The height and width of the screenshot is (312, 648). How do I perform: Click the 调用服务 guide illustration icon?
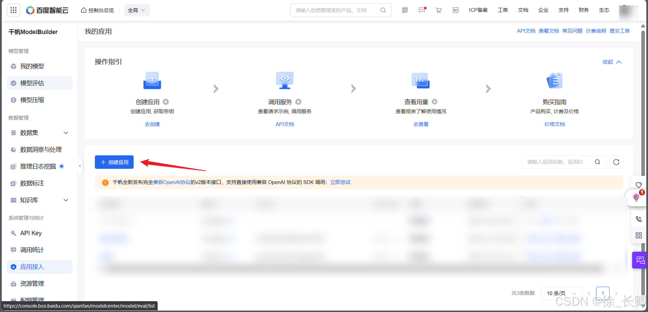pos(285,81)
